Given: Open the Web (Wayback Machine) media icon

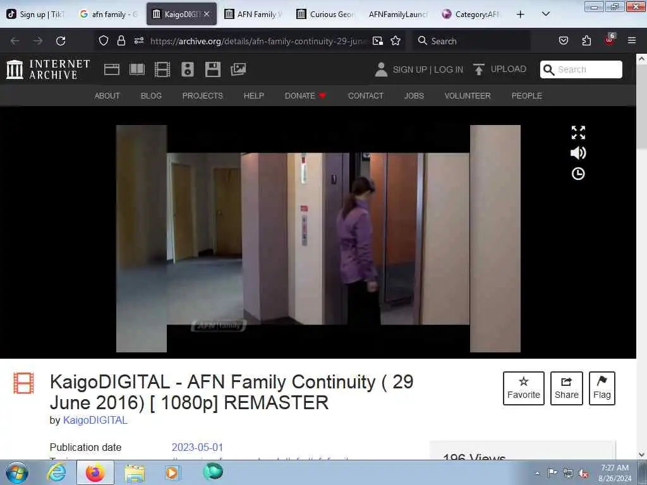Looking at the screenshot, I should click(x=111, y=69).
